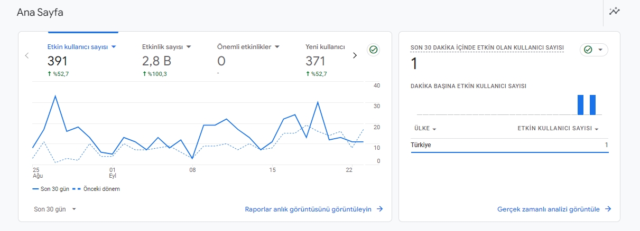Click the Önceki dönem legend entry
This screenshot has width=640, height=231.
click(x=96, y=189)
